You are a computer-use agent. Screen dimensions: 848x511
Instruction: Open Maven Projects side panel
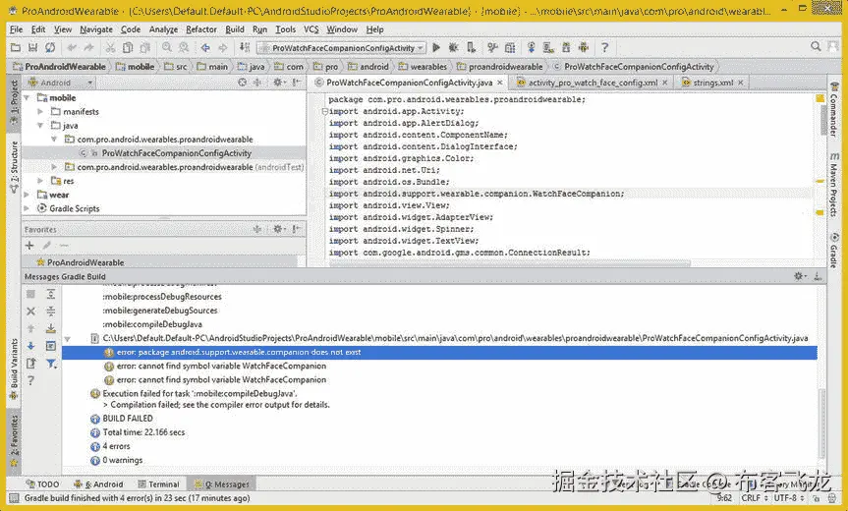(x=834, y=184)
